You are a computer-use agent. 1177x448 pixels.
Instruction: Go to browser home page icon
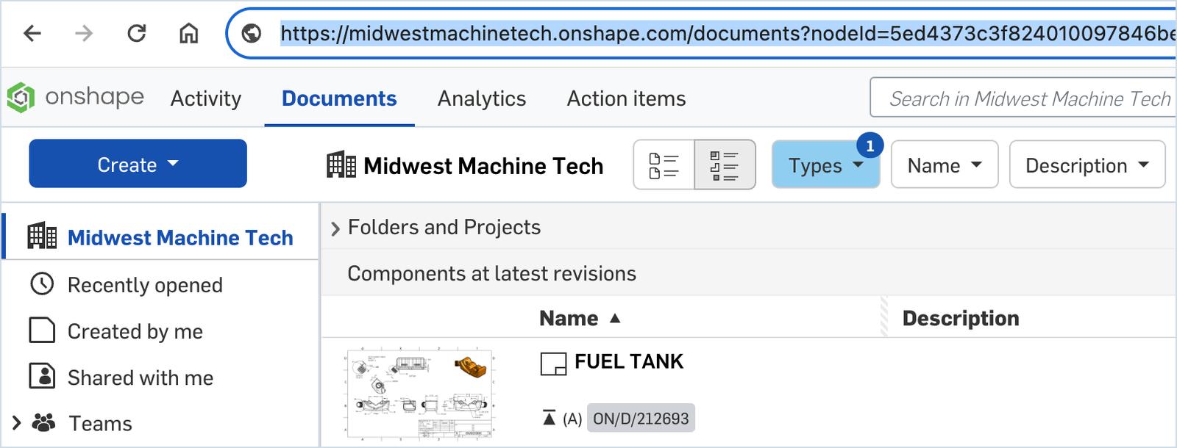click(189, 33)
